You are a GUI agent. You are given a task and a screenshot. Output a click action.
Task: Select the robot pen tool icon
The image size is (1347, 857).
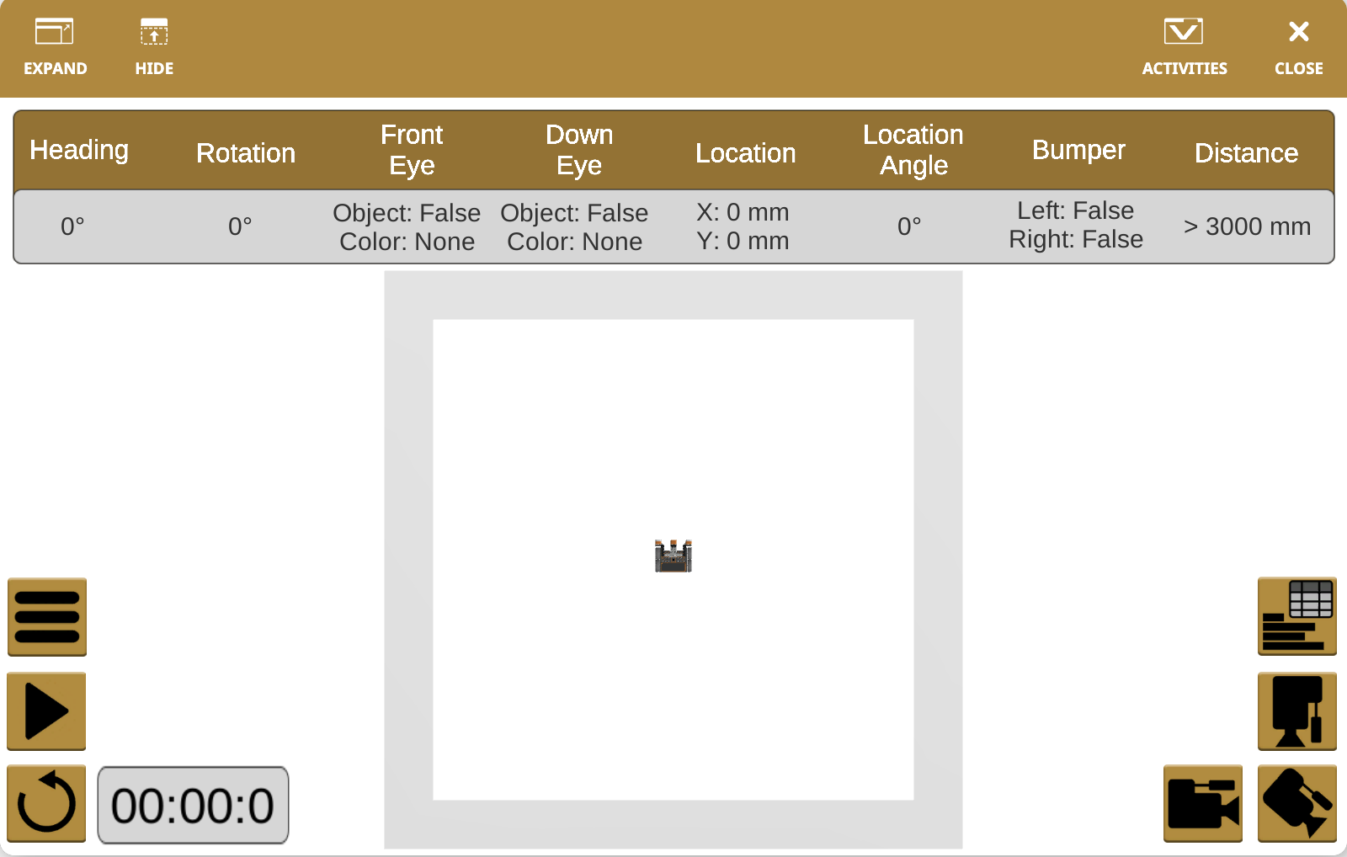1296,711
